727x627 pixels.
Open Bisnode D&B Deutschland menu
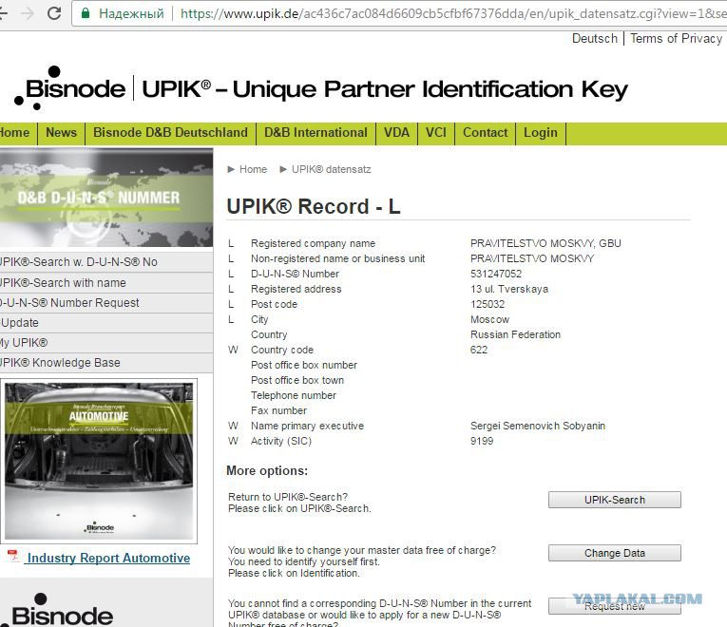pos(170,133)
